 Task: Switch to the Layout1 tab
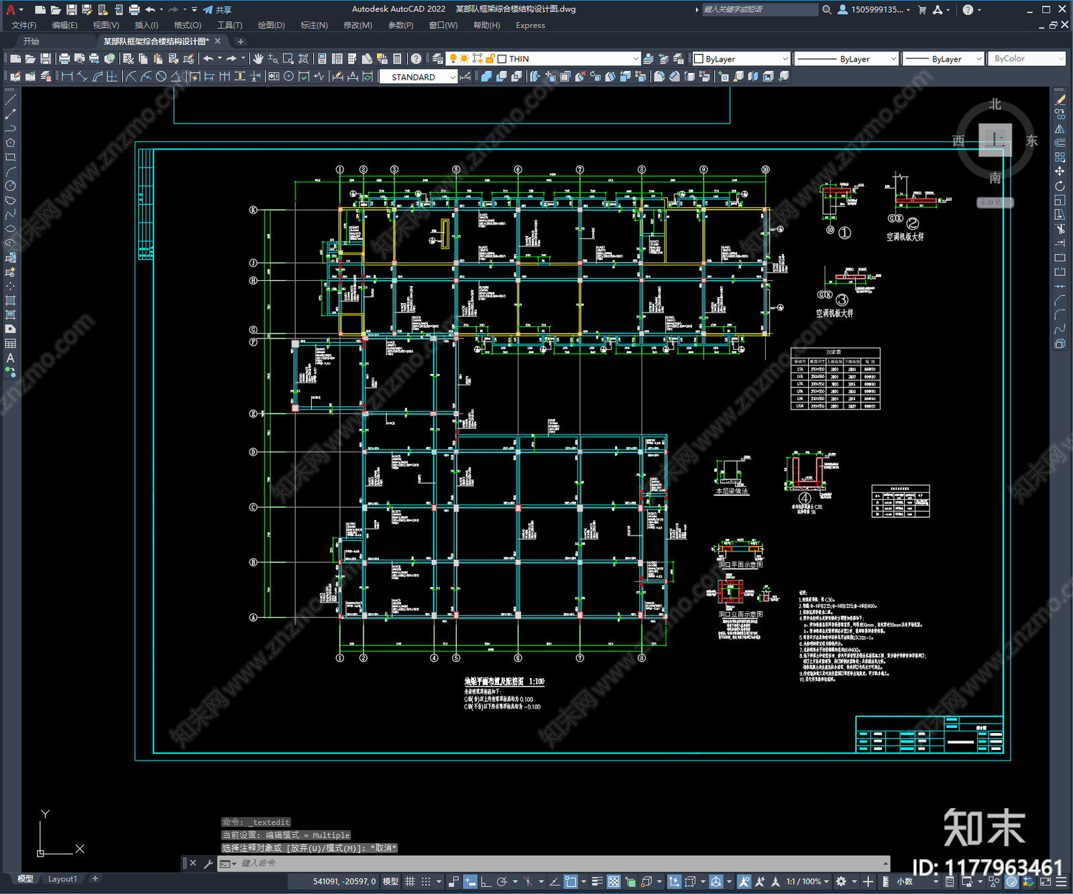tap(62, 879)
